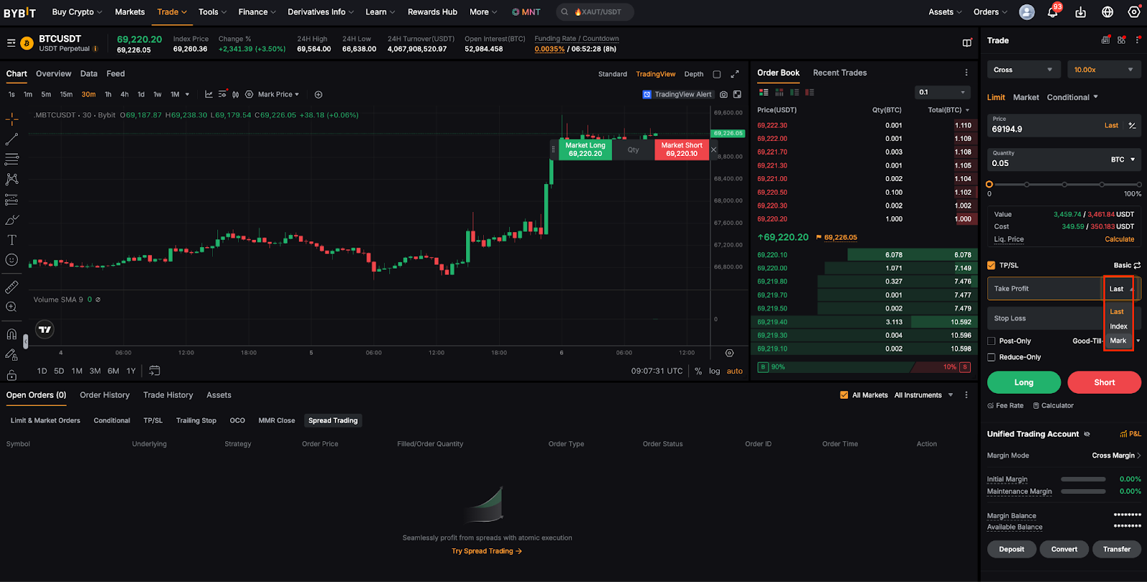
Task: Toggle the magnet mode tool
Action: click(12, 334)
